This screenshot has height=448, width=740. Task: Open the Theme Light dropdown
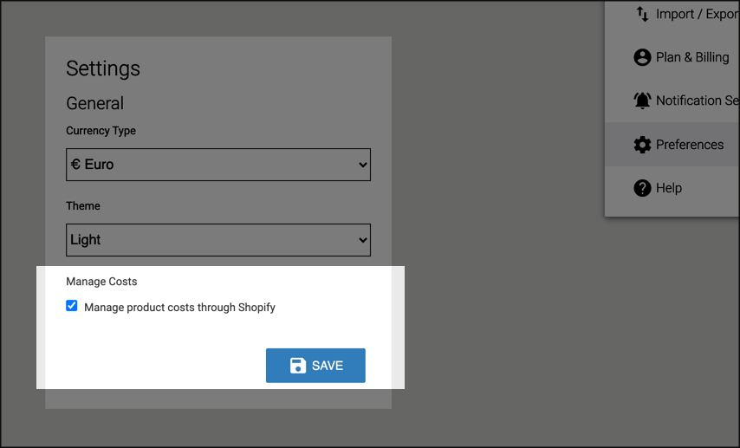click(x=218, y=240)
